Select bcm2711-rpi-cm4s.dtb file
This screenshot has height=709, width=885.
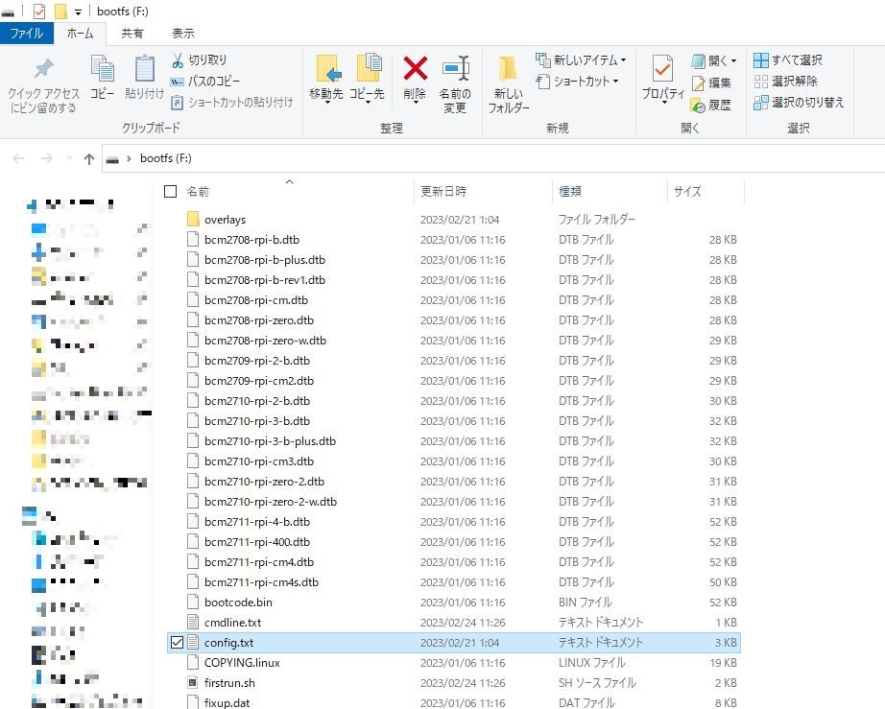(454, 582)
